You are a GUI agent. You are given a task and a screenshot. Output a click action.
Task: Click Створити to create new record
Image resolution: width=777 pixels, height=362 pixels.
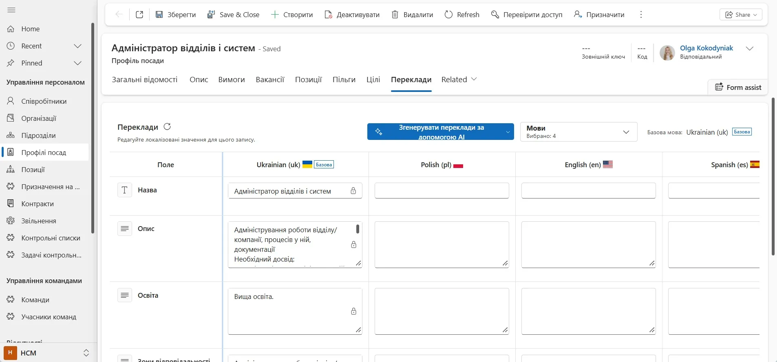pyautogui.click(x=292, y=15)
